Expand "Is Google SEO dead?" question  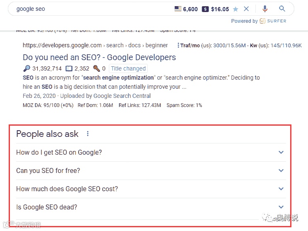[151, 207]
